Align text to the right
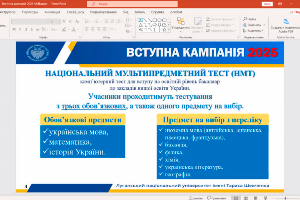The width and height of the screenshot is (300, 200). click(x=99, y=29)
